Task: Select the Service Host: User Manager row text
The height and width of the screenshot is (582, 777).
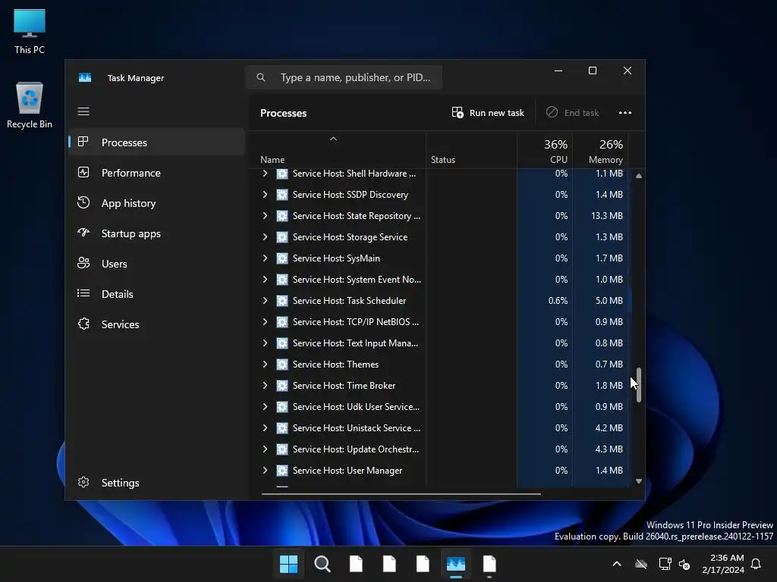Action: click(348, 471)
